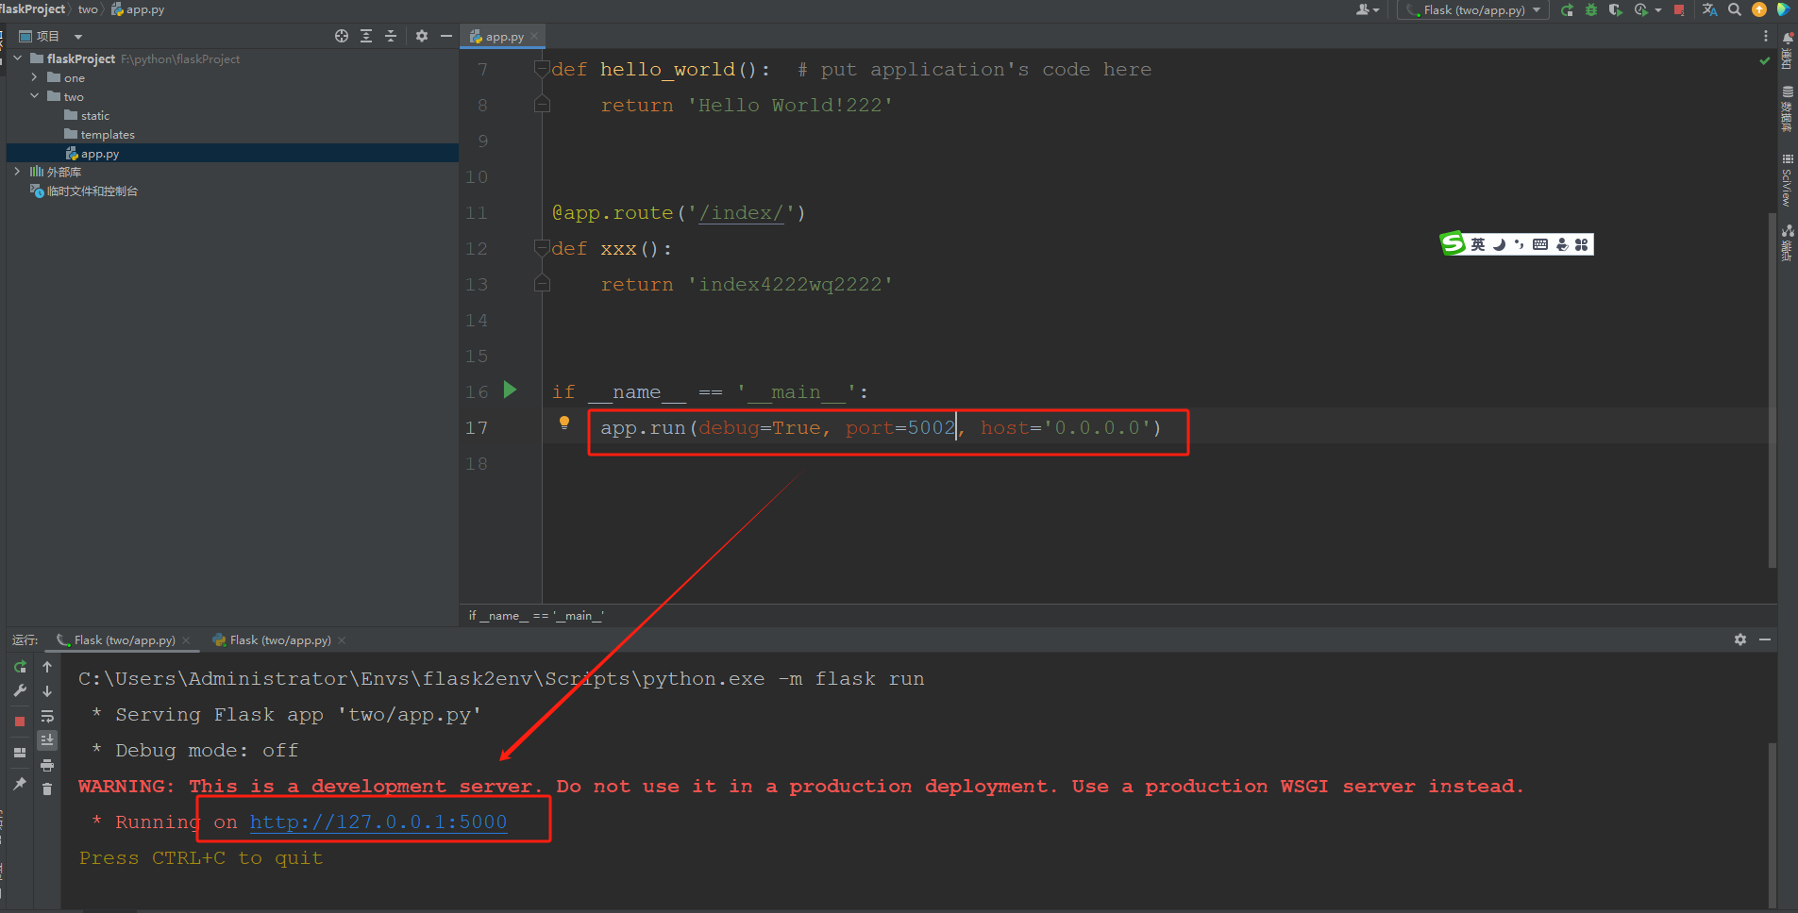Open the Translate icon in the toolbar
The height and width of the screenshot is (913, 1798).
(x=1709, y=9)
